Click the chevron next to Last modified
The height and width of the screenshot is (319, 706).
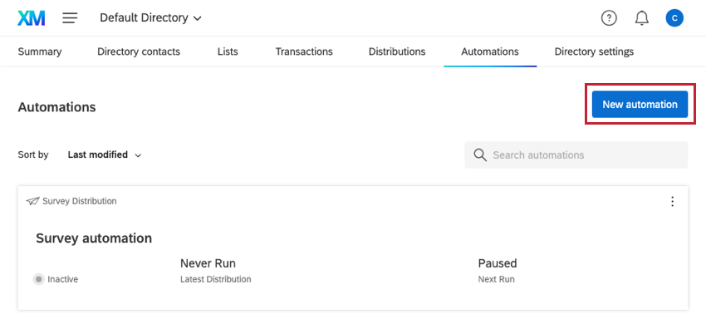(138, 155)
